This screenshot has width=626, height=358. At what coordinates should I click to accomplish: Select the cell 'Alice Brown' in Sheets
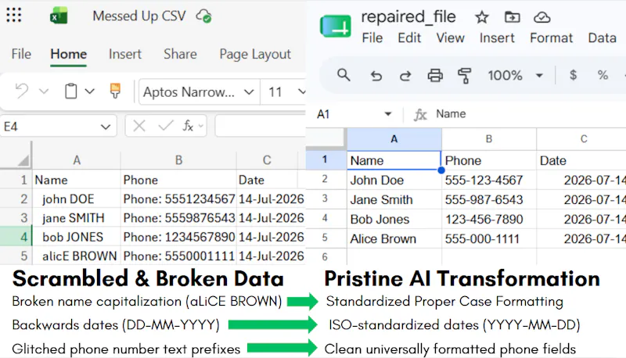click(x=394, y=239)
